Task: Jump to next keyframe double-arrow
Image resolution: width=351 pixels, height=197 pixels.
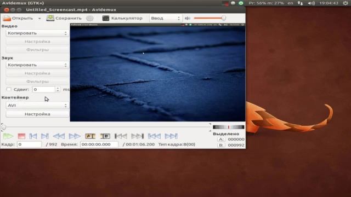Action: (x=75, y=136)
